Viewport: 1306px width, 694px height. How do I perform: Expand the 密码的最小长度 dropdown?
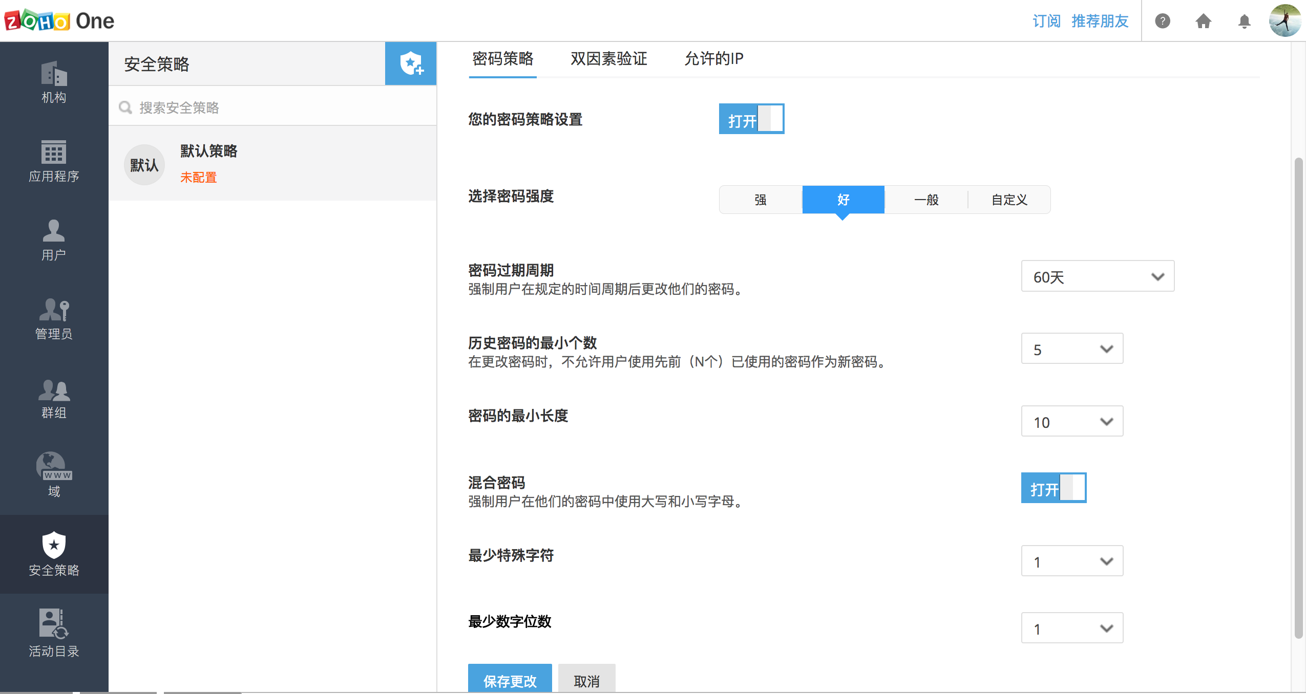(x=1071, y=422)
